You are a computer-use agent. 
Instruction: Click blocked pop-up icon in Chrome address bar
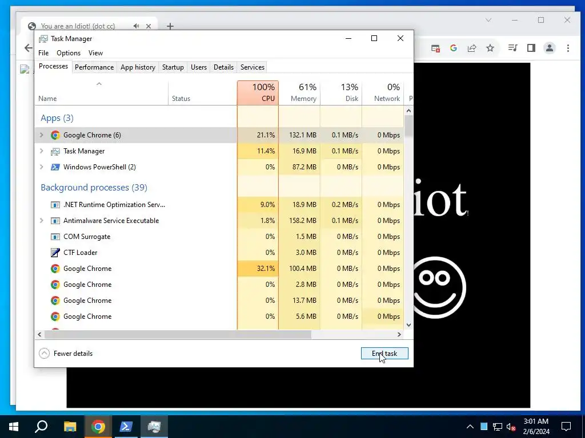tap(435, 48)
